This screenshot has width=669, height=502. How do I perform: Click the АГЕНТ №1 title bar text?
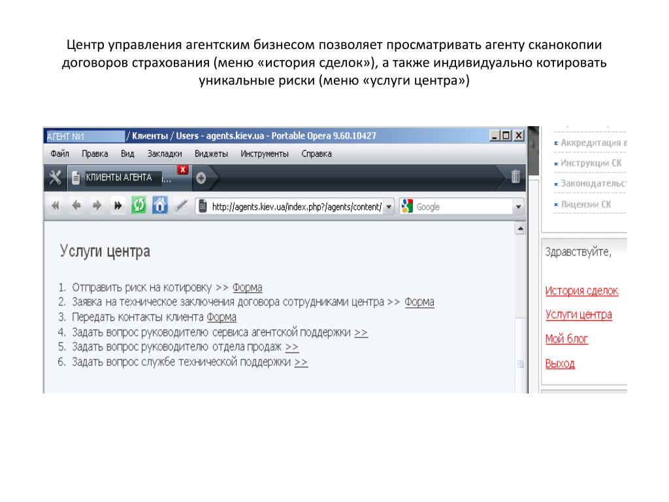(x=66, y=137)
